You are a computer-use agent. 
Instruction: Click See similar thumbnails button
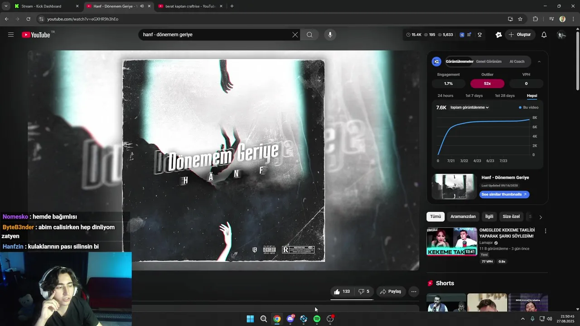click(x=504, y=195)
